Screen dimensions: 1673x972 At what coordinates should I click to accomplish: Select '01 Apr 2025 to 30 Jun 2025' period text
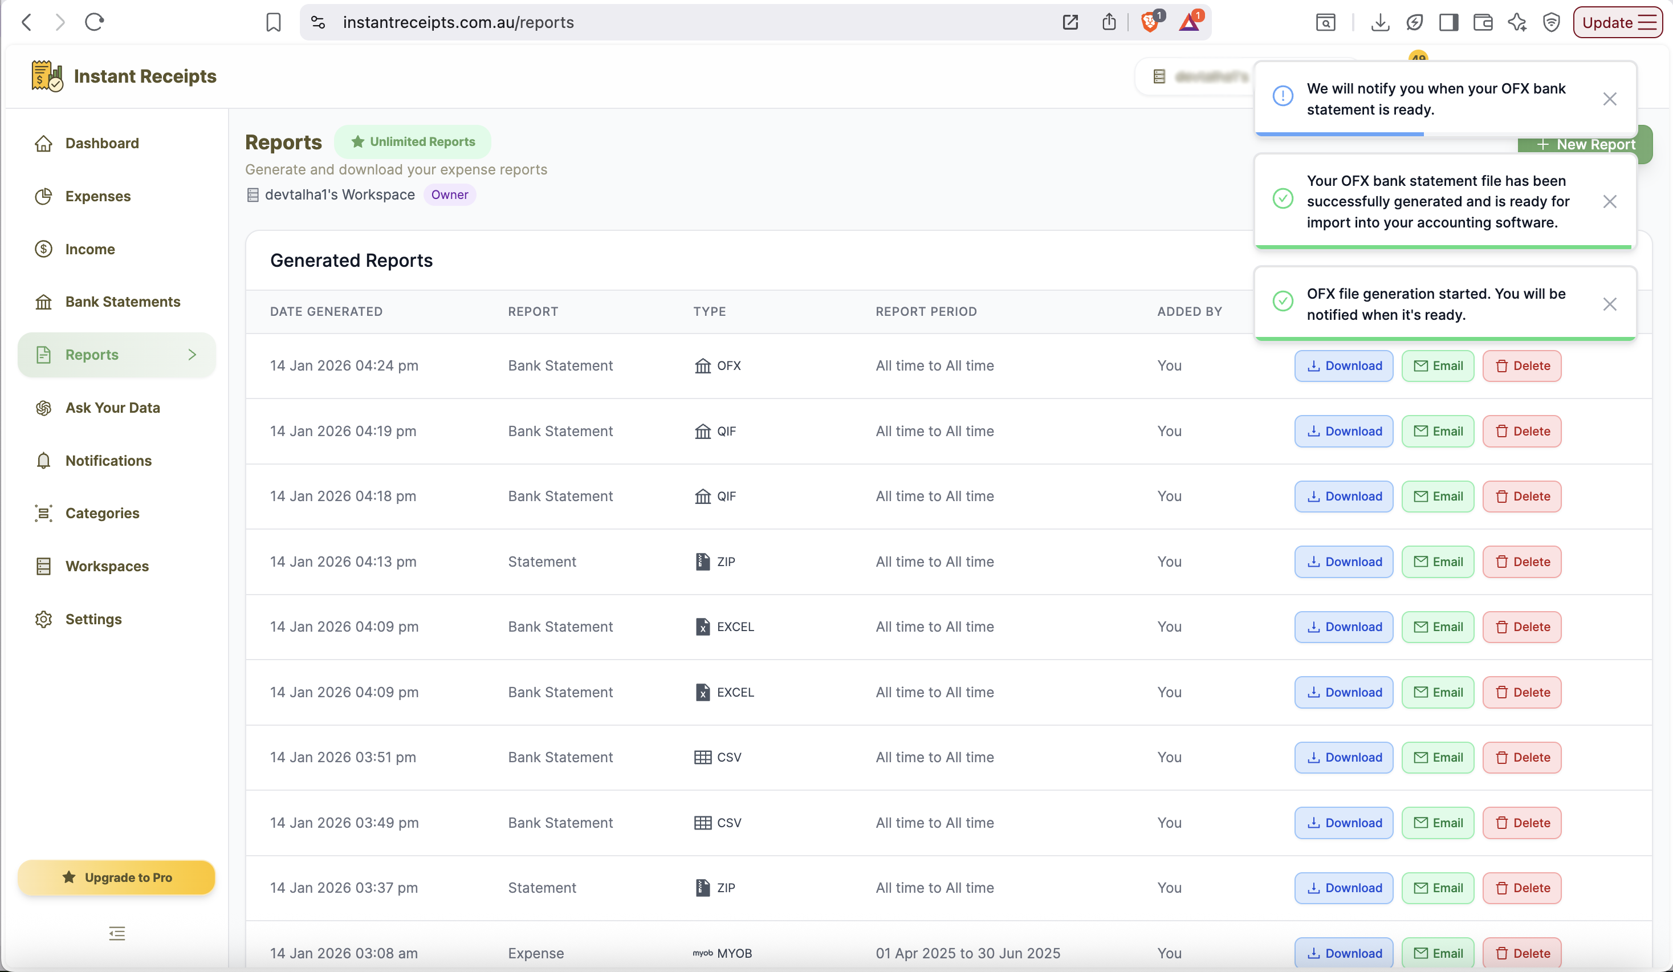[x=968, y=953]
